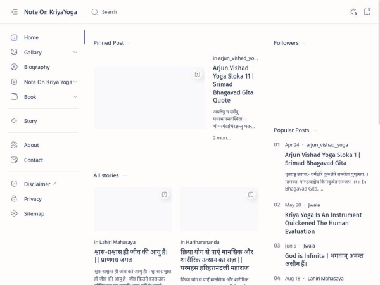Click the bookmark icon on Hariharananda story

[251, 194]
